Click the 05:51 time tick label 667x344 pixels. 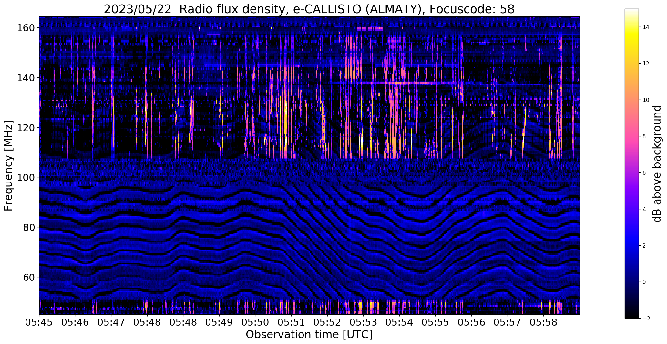[291, 323]
